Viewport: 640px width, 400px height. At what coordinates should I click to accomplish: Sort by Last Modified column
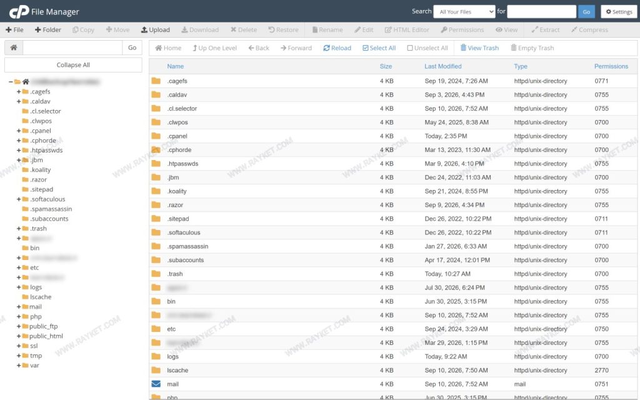443,66
